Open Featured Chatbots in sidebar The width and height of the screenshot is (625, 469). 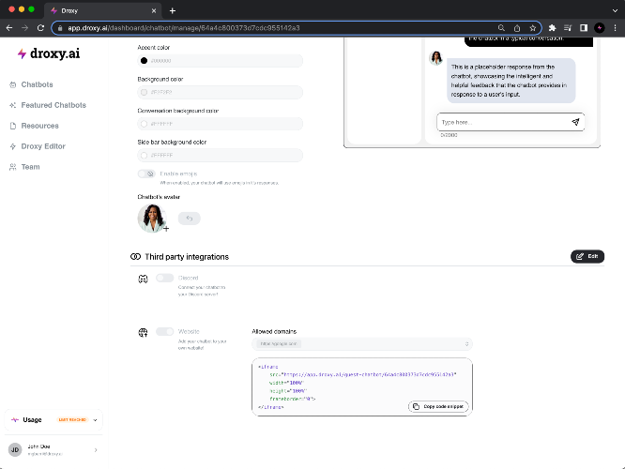[53, 105]
